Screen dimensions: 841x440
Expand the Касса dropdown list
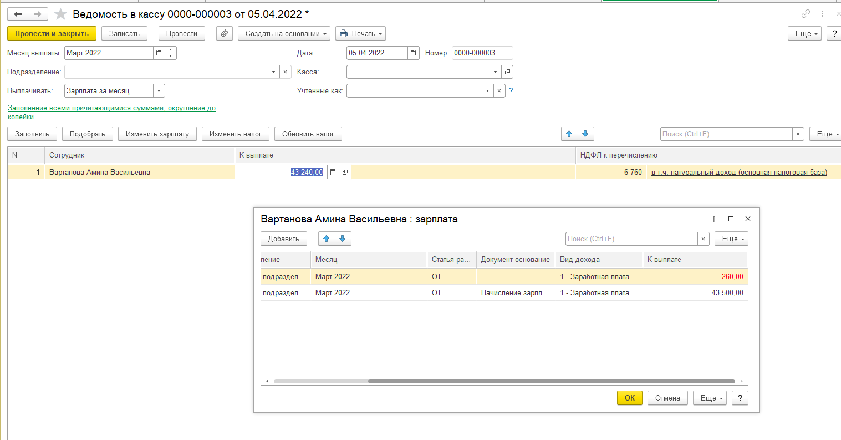[495, 72]
